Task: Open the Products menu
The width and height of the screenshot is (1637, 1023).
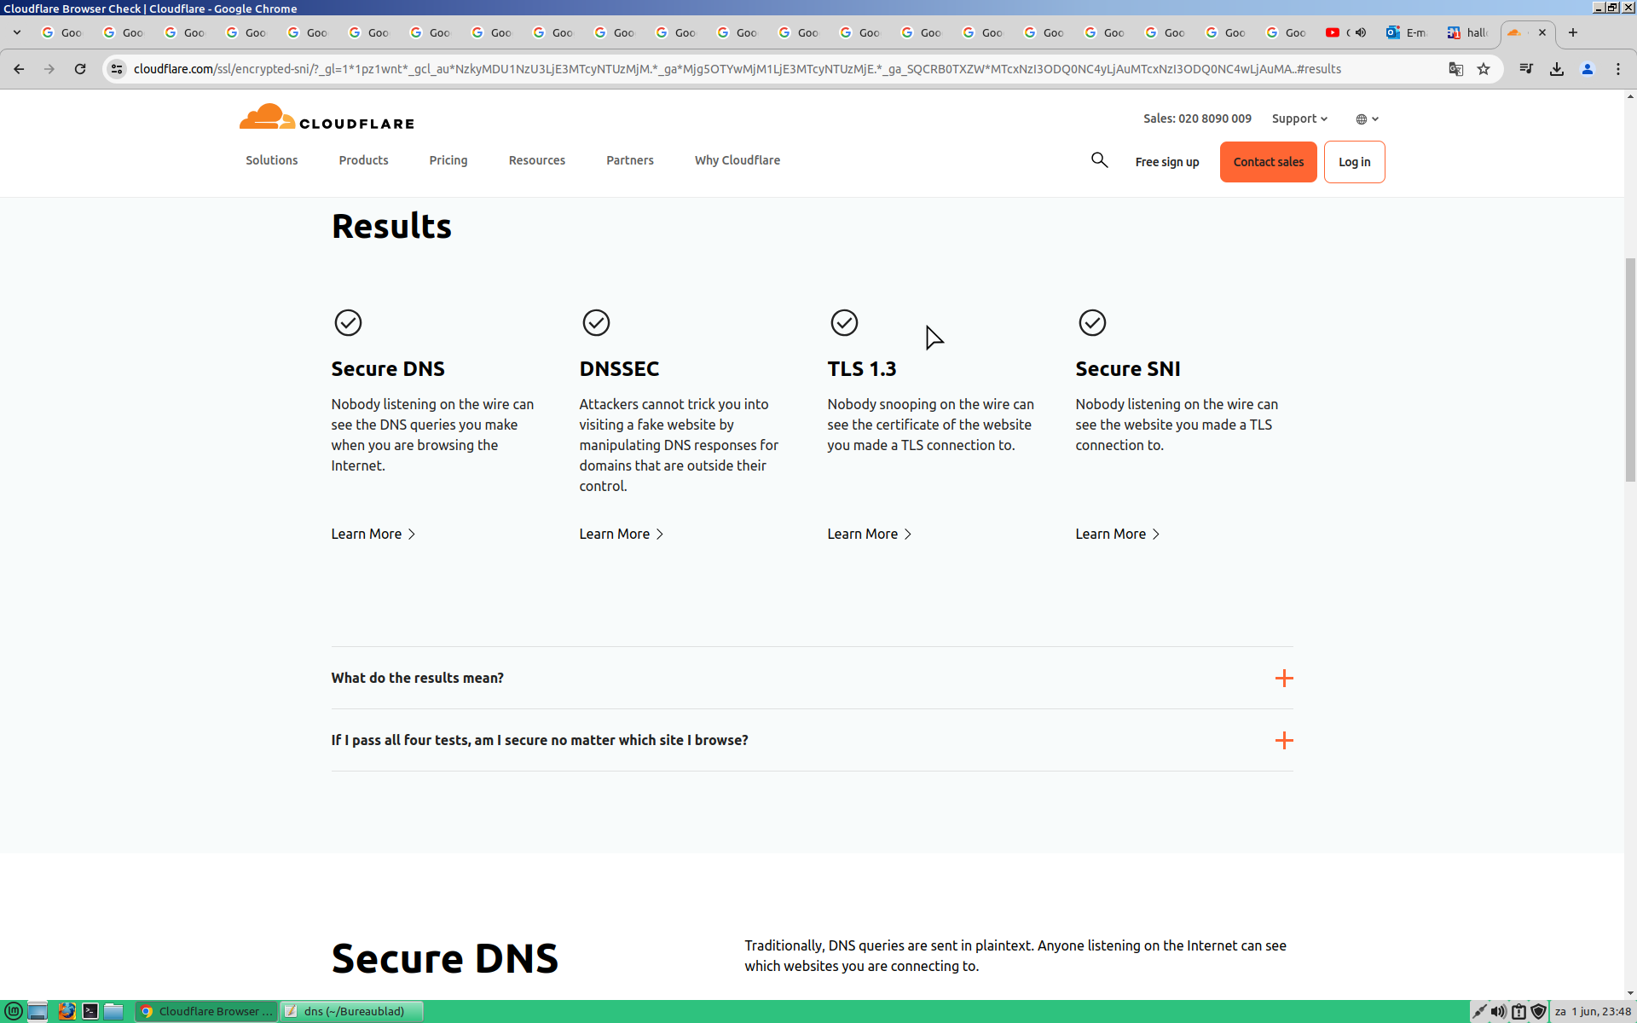Action: [x=363, y=160]
